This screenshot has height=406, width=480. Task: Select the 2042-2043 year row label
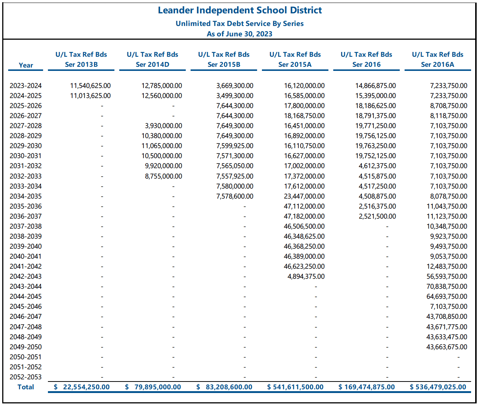(x=26, y=276)
